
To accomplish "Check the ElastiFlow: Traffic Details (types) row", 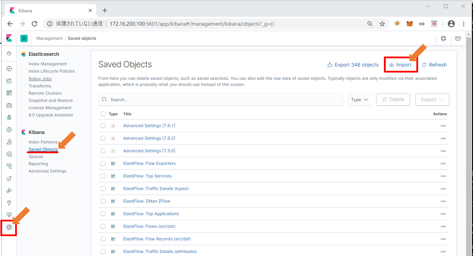I will (x=103, y=189).
